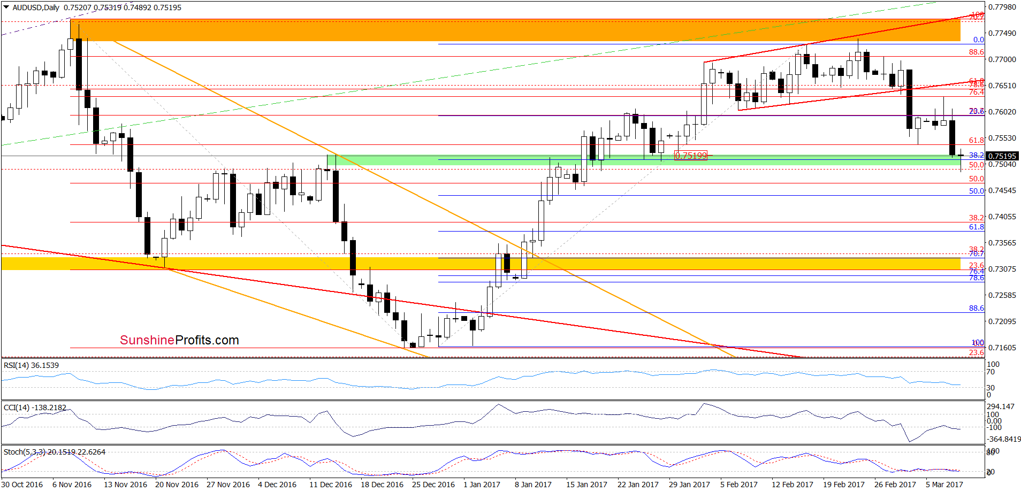The height and width of the screenshot is (492, 1021).
Task: Click the 26 Feb 2017 date label
Action: (x=895, y=485)
